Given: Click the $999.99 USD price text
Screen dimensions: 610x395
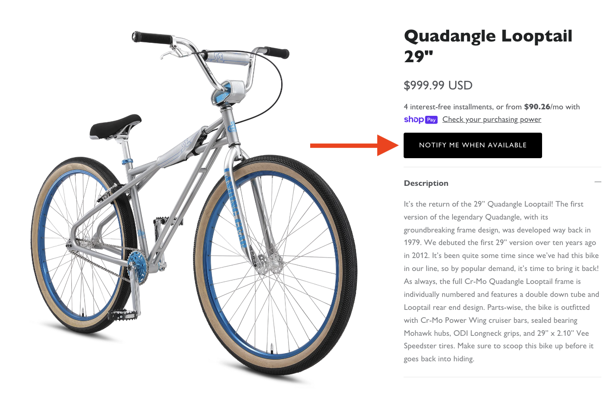Looking at the screenshot, I should coord(438,85).
